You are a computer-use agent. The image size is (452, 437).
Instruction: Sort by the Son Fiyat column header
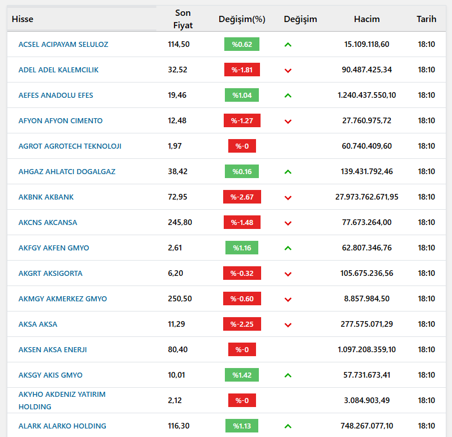pos(183,19)
